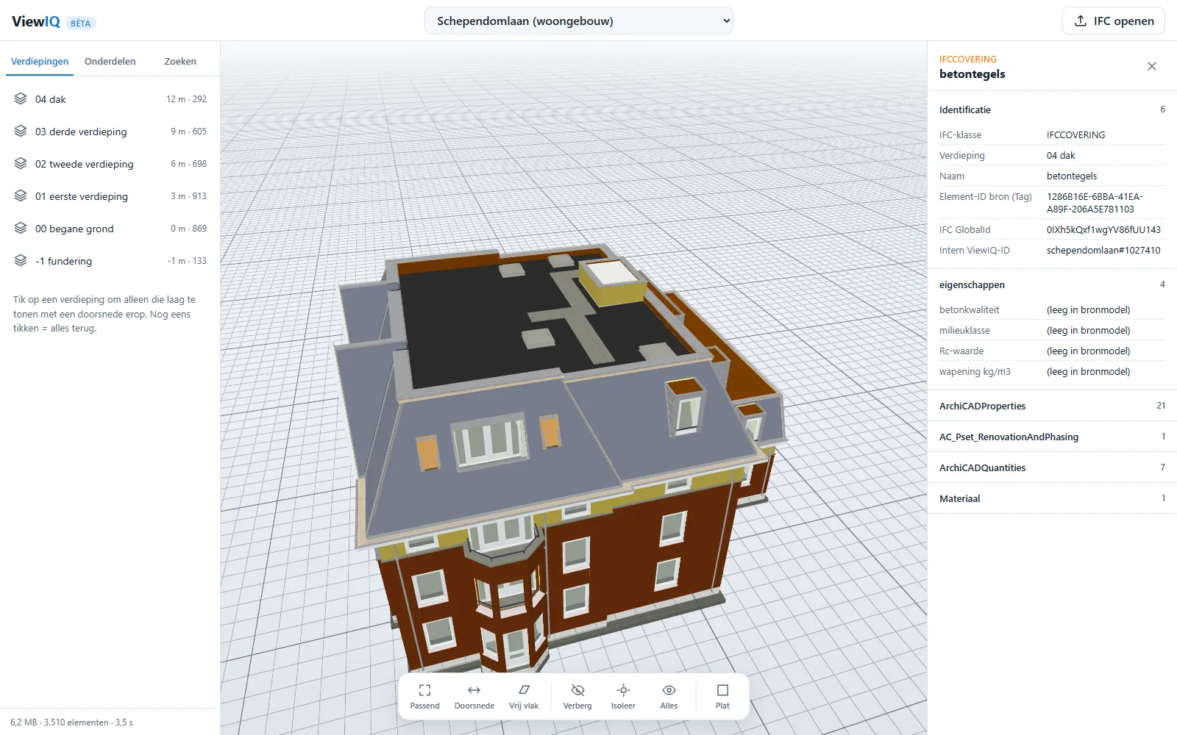Viewport: 1177px width, 735px height.
Task: Open the Onderdelen tab
Action: tap(110, 62)
